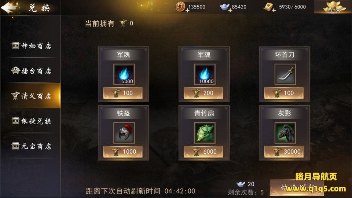Image resolution: width=352 pixels, height=198 pixels.
Task: Switch to 擂台商店 tab
Action: (31, 71)
